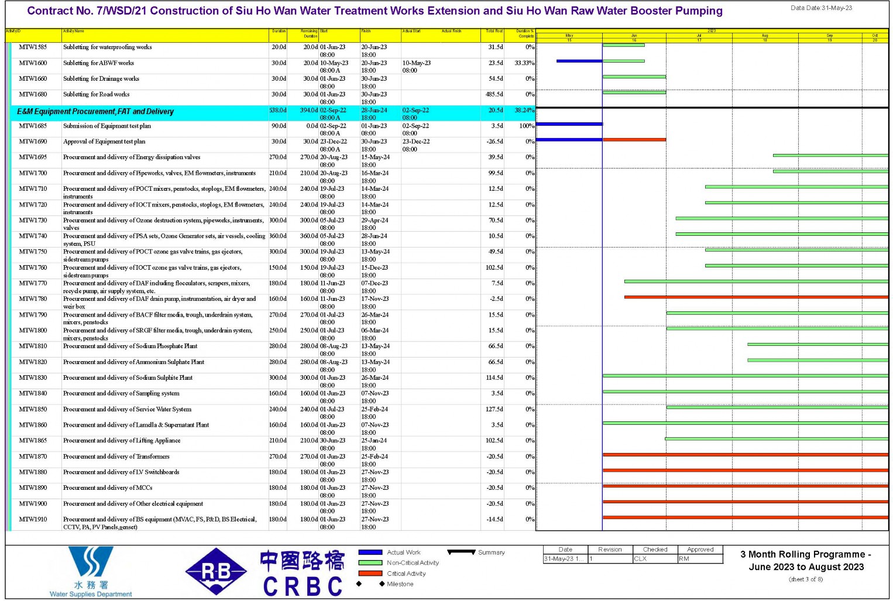Click the 485.5d total float for MTW1680
893x601 pixels.
494,94
